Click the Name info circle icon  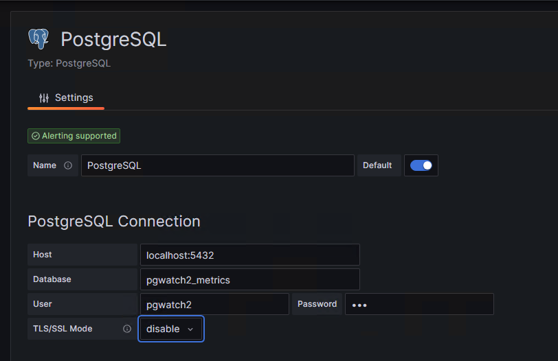(x=68, y=165)
